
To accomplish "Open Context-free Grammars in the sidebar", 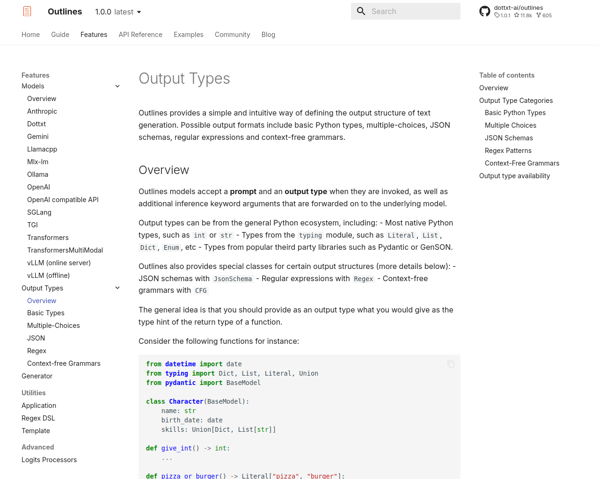I will coord(64,363).
